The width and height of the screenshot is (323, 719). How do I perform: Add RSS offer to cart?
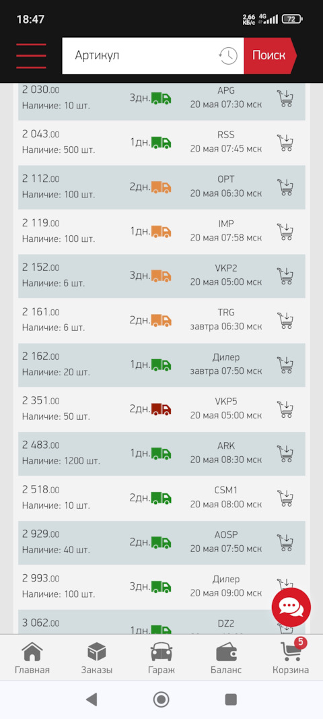click(285, 143)
